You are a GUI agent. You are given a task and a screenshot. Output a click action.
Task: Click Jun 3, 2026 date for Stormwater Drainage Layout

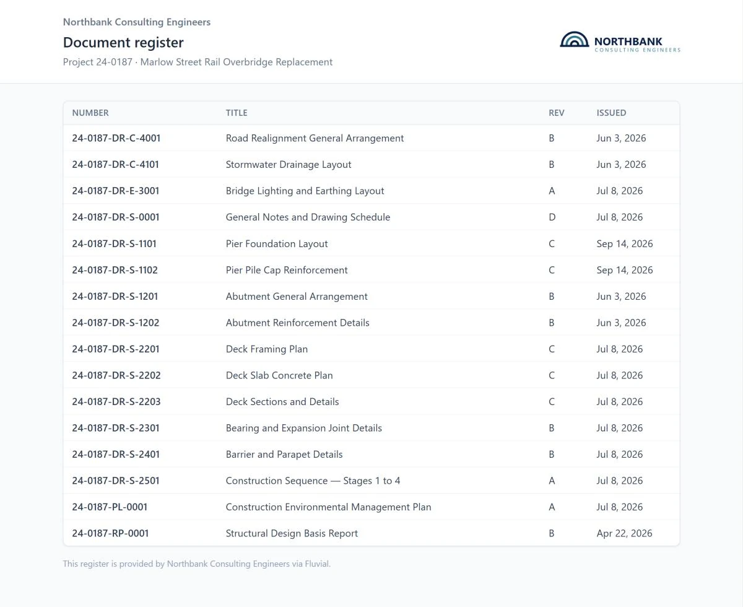(621, 164)
